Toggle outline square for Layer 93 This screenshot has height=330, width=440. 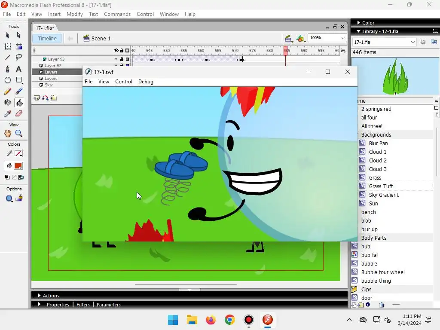[127, 59]
